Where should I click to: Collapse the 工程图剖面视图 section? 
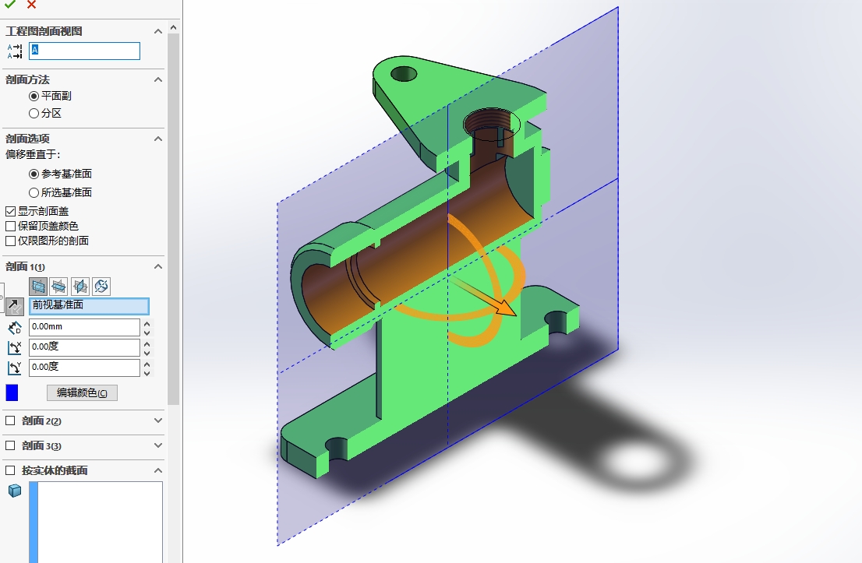[x=158, y=31]
